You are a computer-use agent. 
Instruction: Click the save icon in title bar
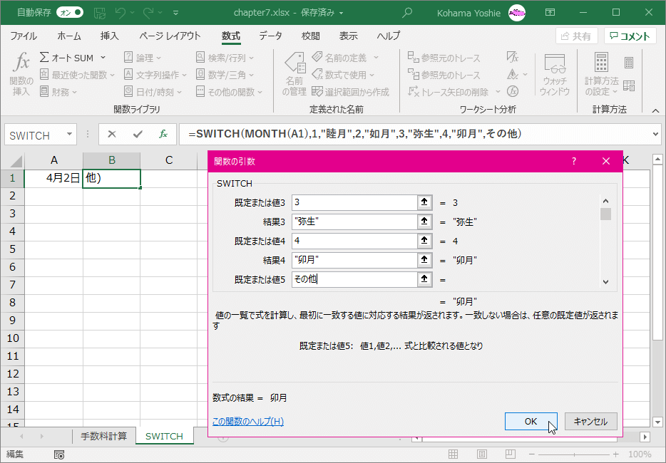(x=100, y=12)
